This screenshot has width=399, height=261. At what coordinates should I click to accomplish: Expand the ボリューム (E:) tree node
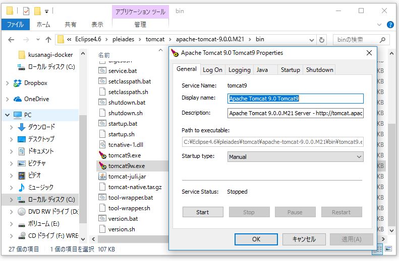pos(11,224)
